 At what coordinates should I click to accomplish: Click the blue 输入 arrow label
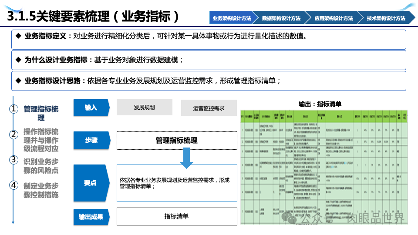(91, 107)
